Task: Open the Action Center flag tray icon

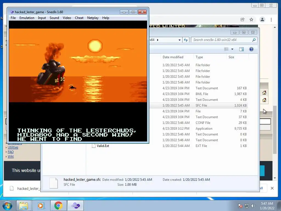Action: pos(240,206)
